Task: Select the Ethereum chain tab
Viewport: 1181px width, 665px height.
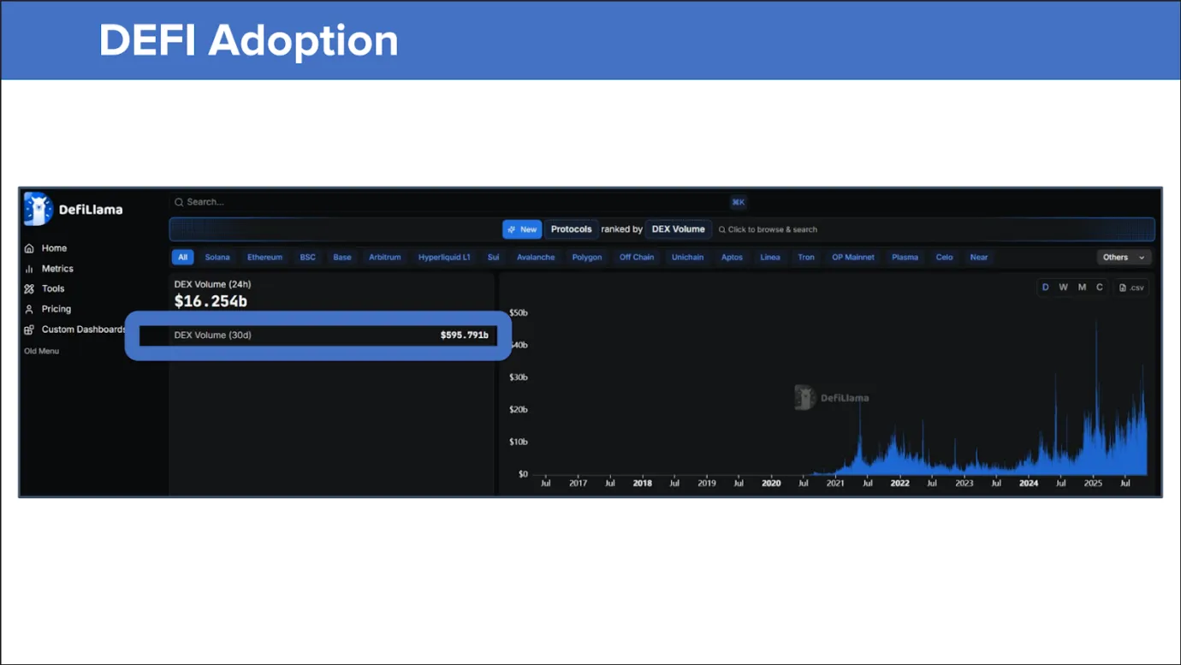Action: (x=264, y=257)
